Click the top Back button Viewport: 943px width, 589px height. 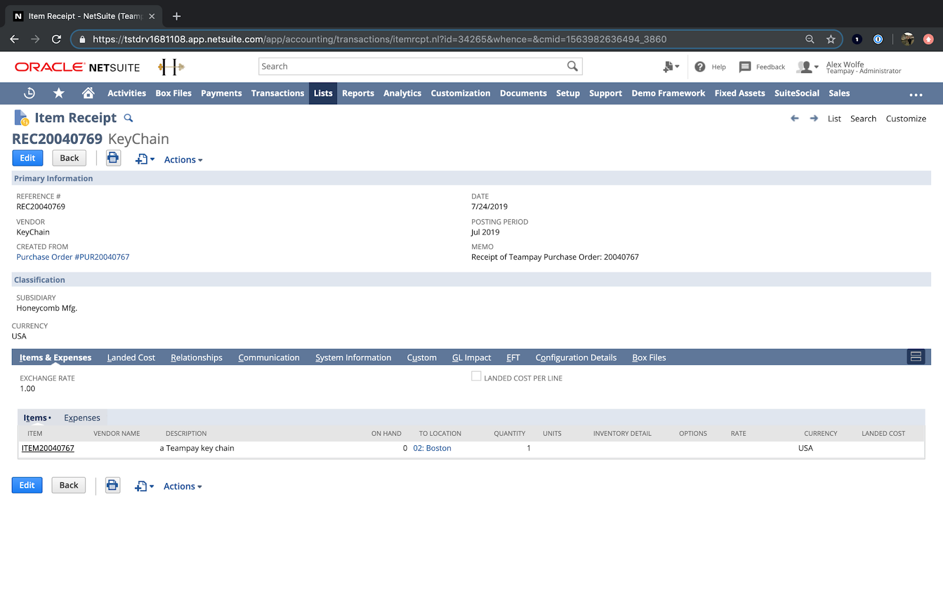(x=69, y=158)
